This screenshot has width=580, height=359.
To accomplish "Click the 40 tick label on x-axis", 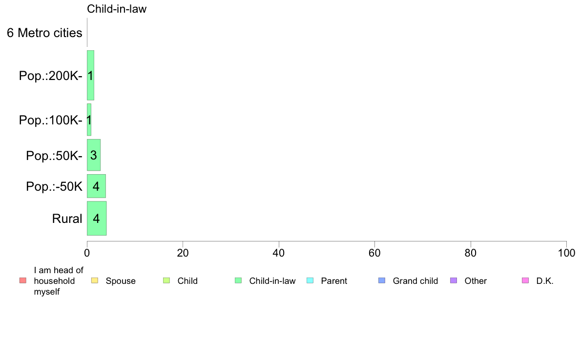I will pyautogui.click(x=279, y=253).
